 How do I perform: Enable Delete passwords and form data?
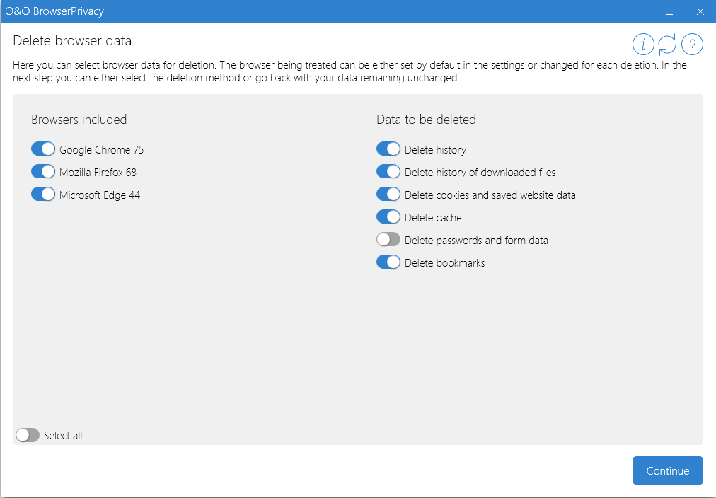[x=388, y=239]
